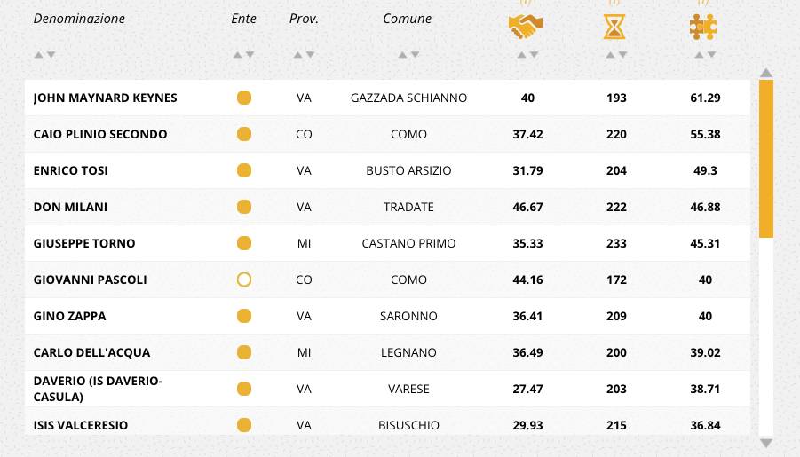This screenshot has width=800, height=457.
Task: Sort Comune column ascending arrow
Action: click(402, 55)
